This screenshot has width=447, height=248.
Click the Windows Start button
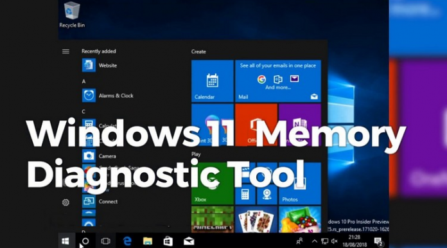click(66, 241)
